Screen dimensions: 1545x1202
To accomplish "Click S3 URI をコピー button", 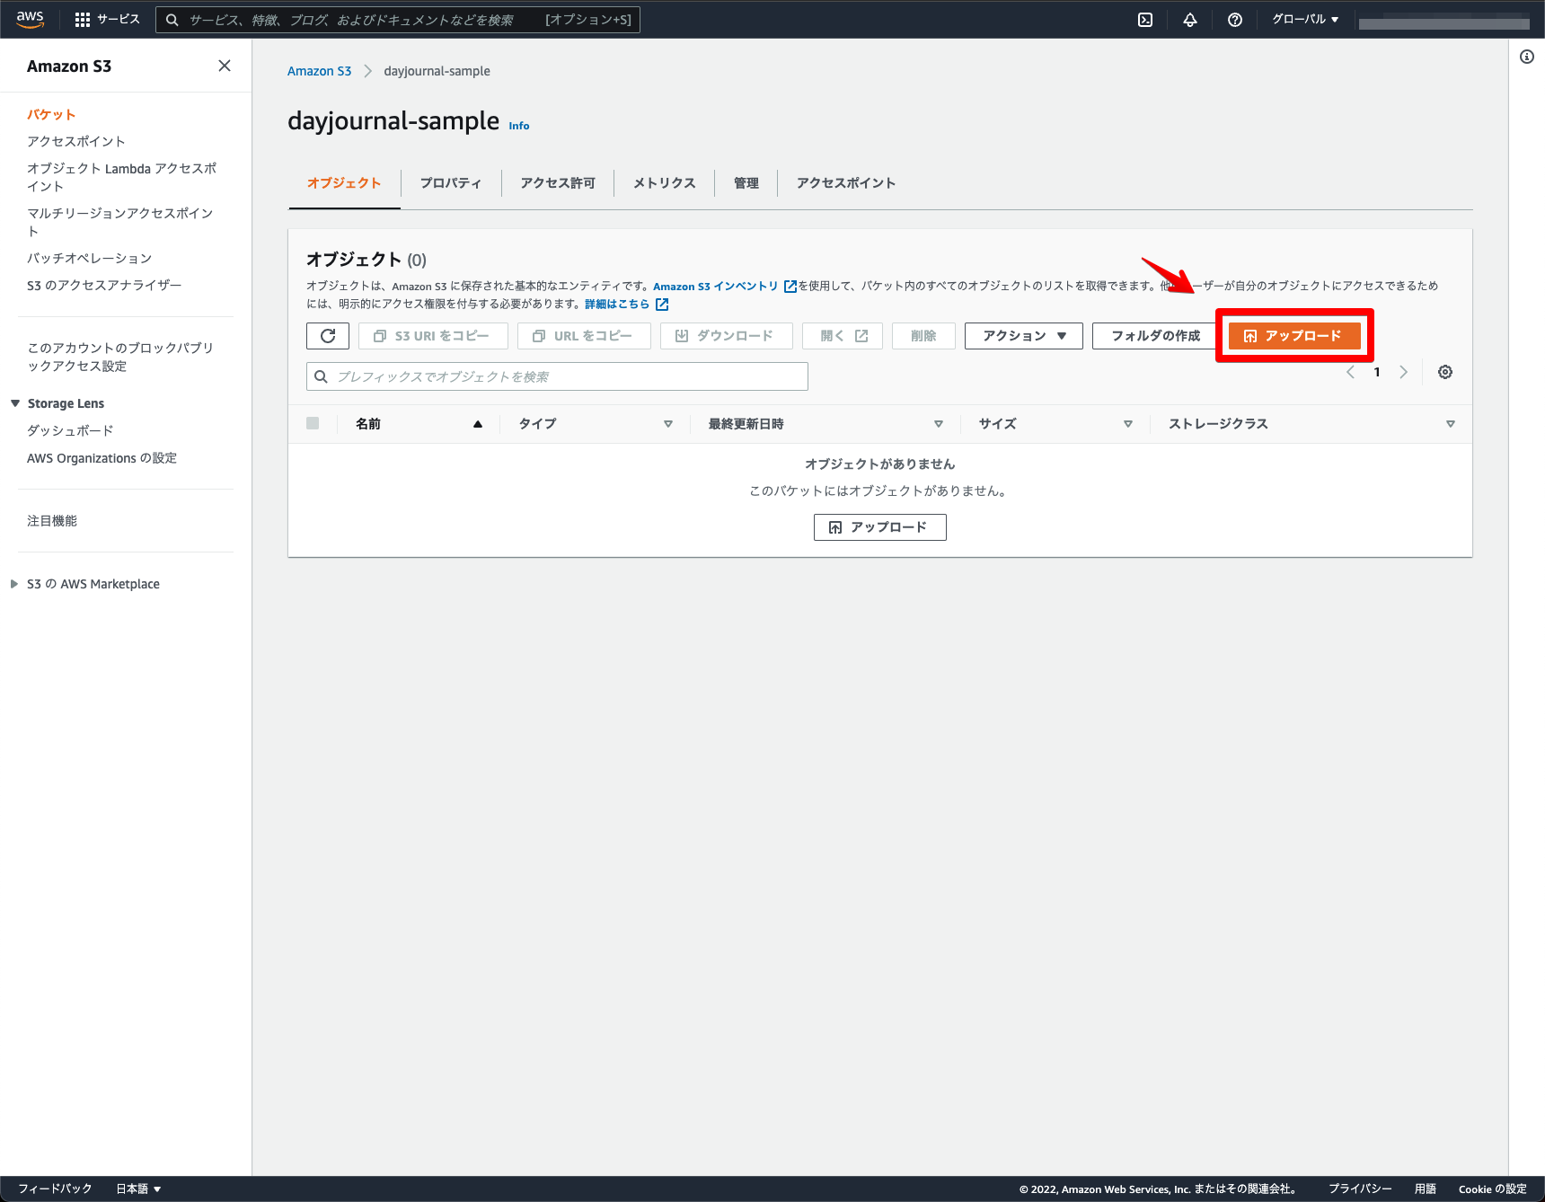I will point(433,336).
